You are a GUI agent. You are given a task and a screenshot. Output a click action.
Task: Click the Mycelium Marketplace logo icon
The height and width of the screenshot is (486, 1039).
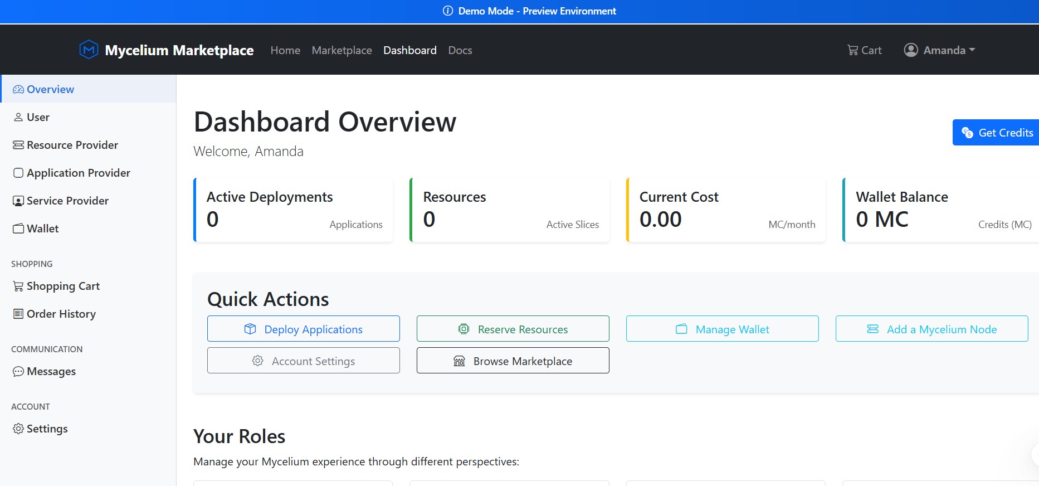(x=89, y=50)
